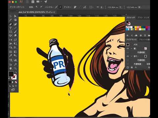Select the Selection (black arrow) tool
Viewport: 158px width, 118px height.
point(11,16)
